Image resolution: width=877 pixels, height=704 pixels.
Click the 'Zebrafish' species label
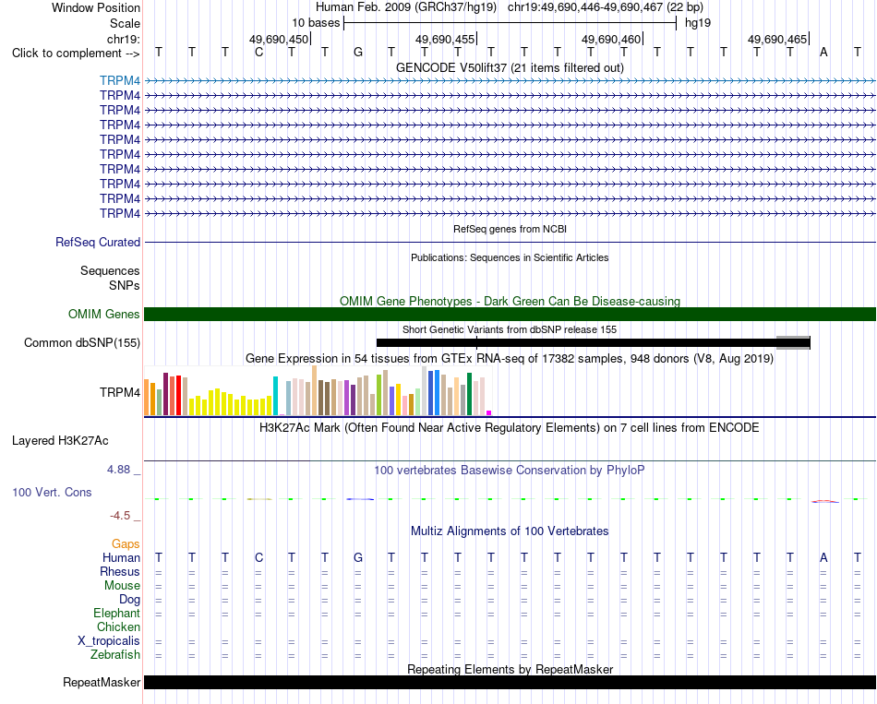pyautogui.click(x=115, y=655)
